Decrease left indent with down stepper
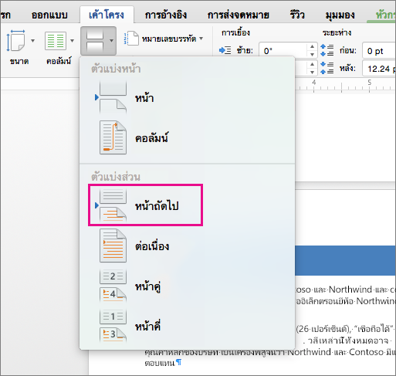The height and width of the screenshot is (376, 396). [x=312, y=54]
